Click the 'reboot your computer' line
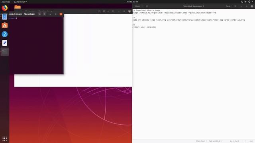This screenshot has width=255, height=143. click(x=144, y=27)
